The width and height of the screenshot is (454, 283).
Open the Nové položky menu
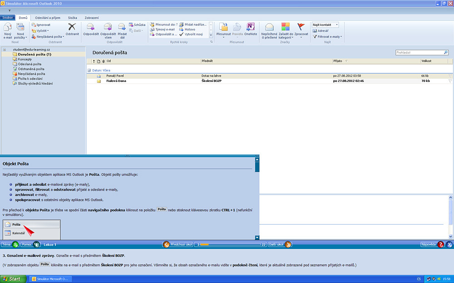click(x=20, y=31)
